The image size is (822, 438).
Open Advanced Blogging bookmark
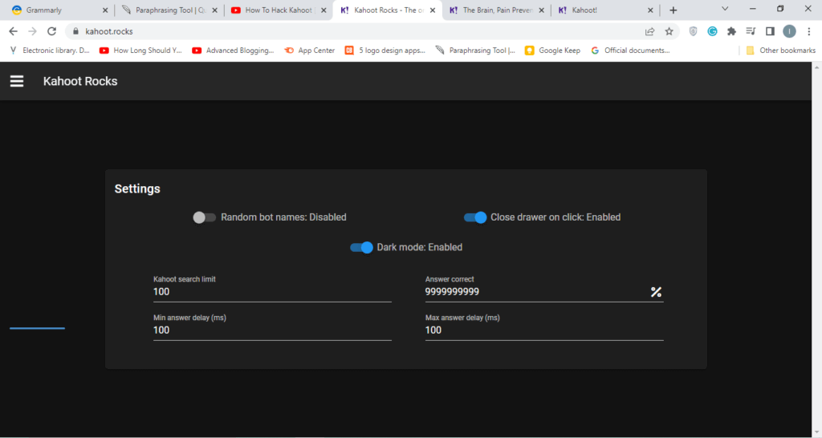[234, 51]
